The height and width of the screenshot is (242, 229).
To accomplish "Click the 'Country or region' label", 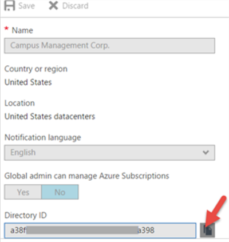I will [36, 69].
